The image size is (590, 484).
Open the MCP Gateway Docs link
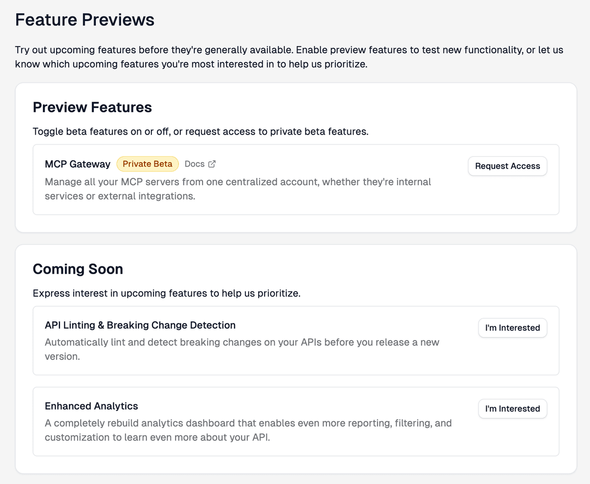tap(195, 164)
